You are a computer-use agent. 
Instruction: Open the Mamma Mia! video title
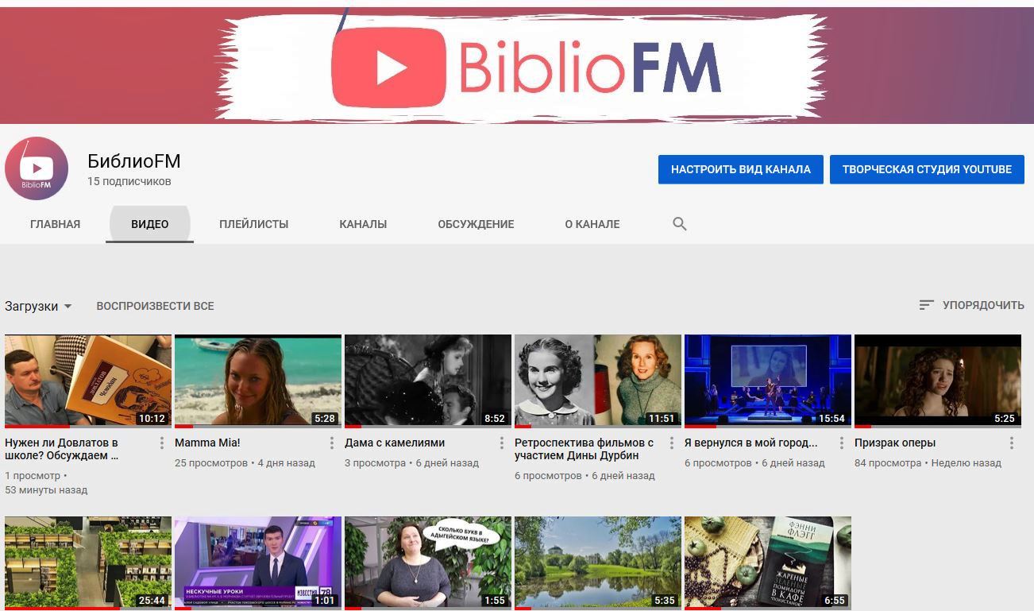pos(207,443)
